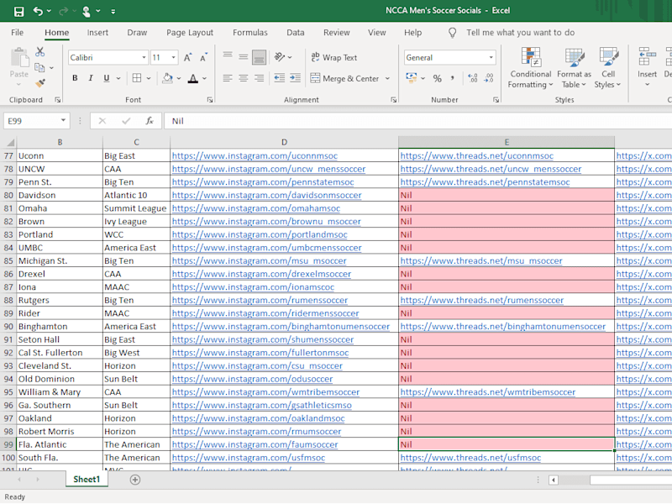Click the formula bar showing Nil
The width and height of the screenshot is (672, 504).
click(417, 121)
